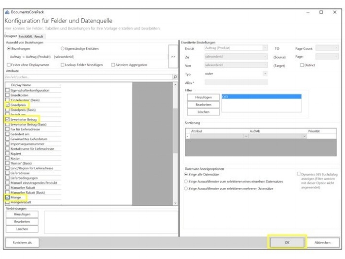This screenshot has height=259, width=345.
Task: Enable Lookup-Felder hinzufügen checkbox
Action: coord(63,65)
